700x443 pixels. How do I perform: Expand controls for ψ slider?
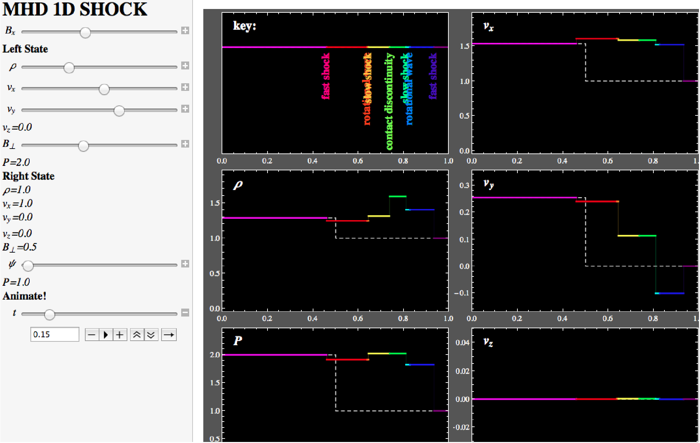(x=185, y=264)
